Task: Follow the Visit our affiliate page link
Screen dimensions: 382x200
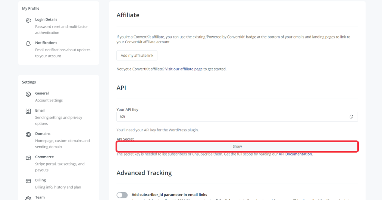Action: pos(184,69)
